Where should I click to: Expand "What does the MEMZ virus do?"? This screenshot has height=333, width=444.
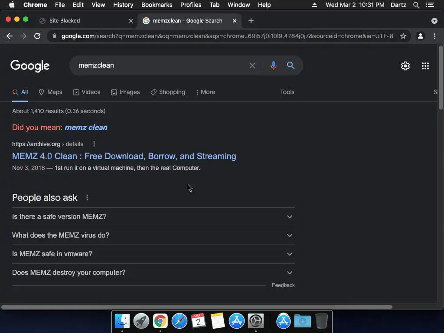point(153,235)
